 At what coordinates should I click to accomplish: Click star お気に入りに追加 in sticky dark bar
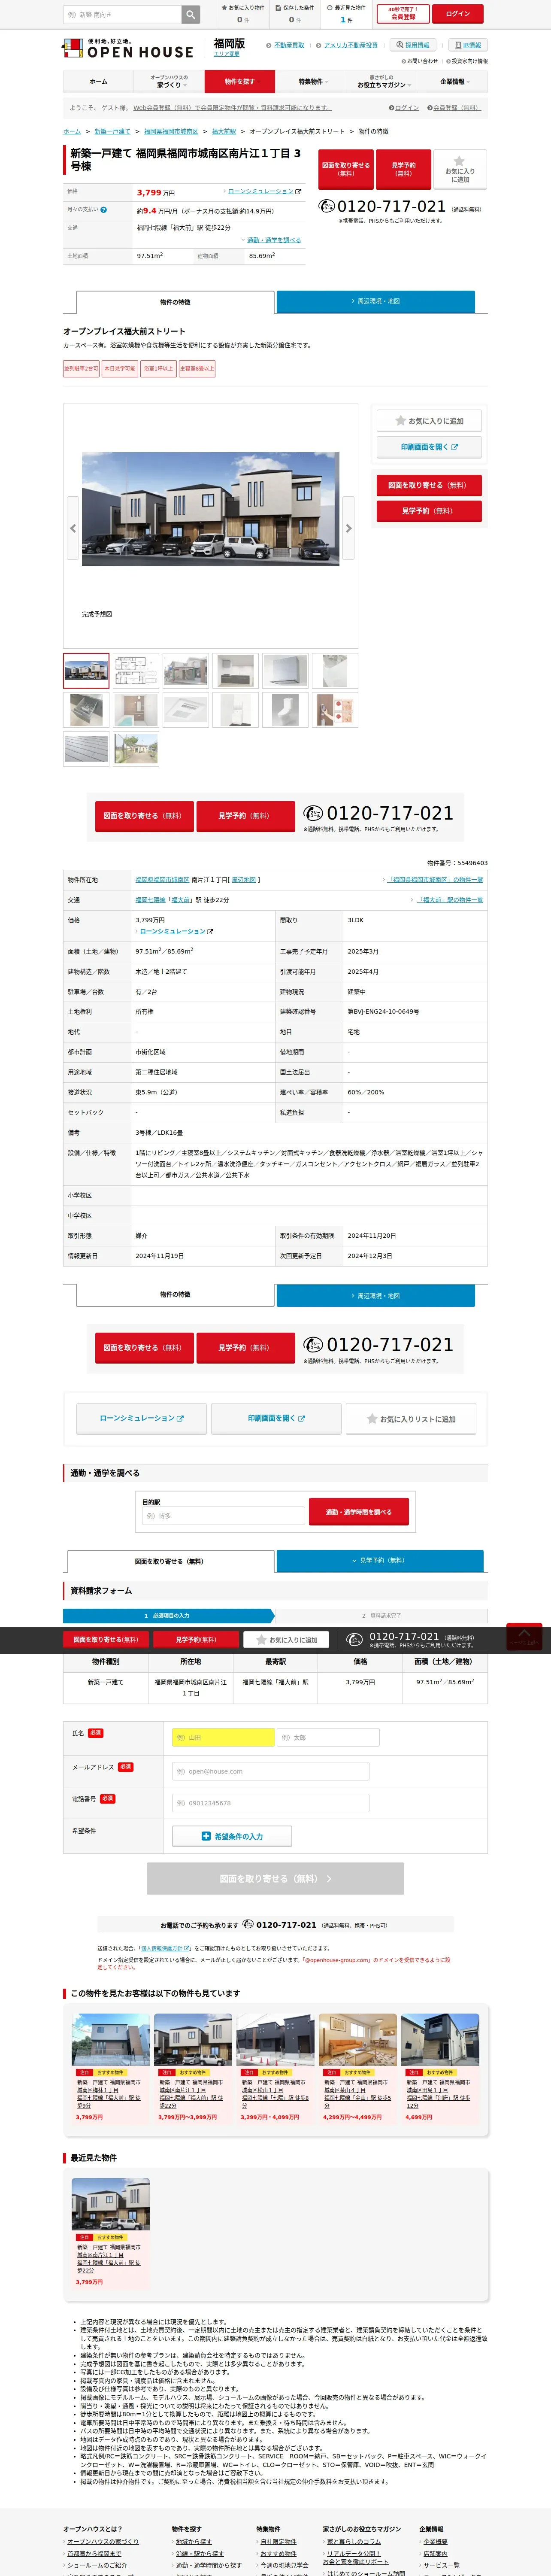(x=286, y=1639)
